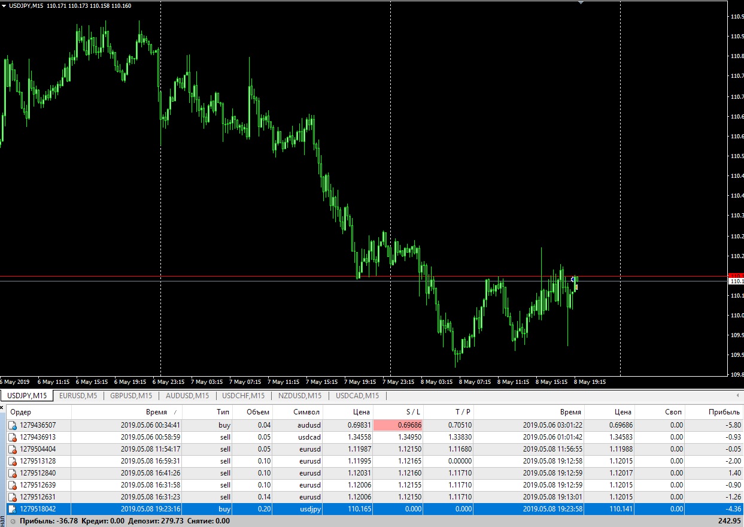This screenshot has width=744, height=527.
Task: Select highlighted order number 1279518042
Action: (x=38, y=509)
